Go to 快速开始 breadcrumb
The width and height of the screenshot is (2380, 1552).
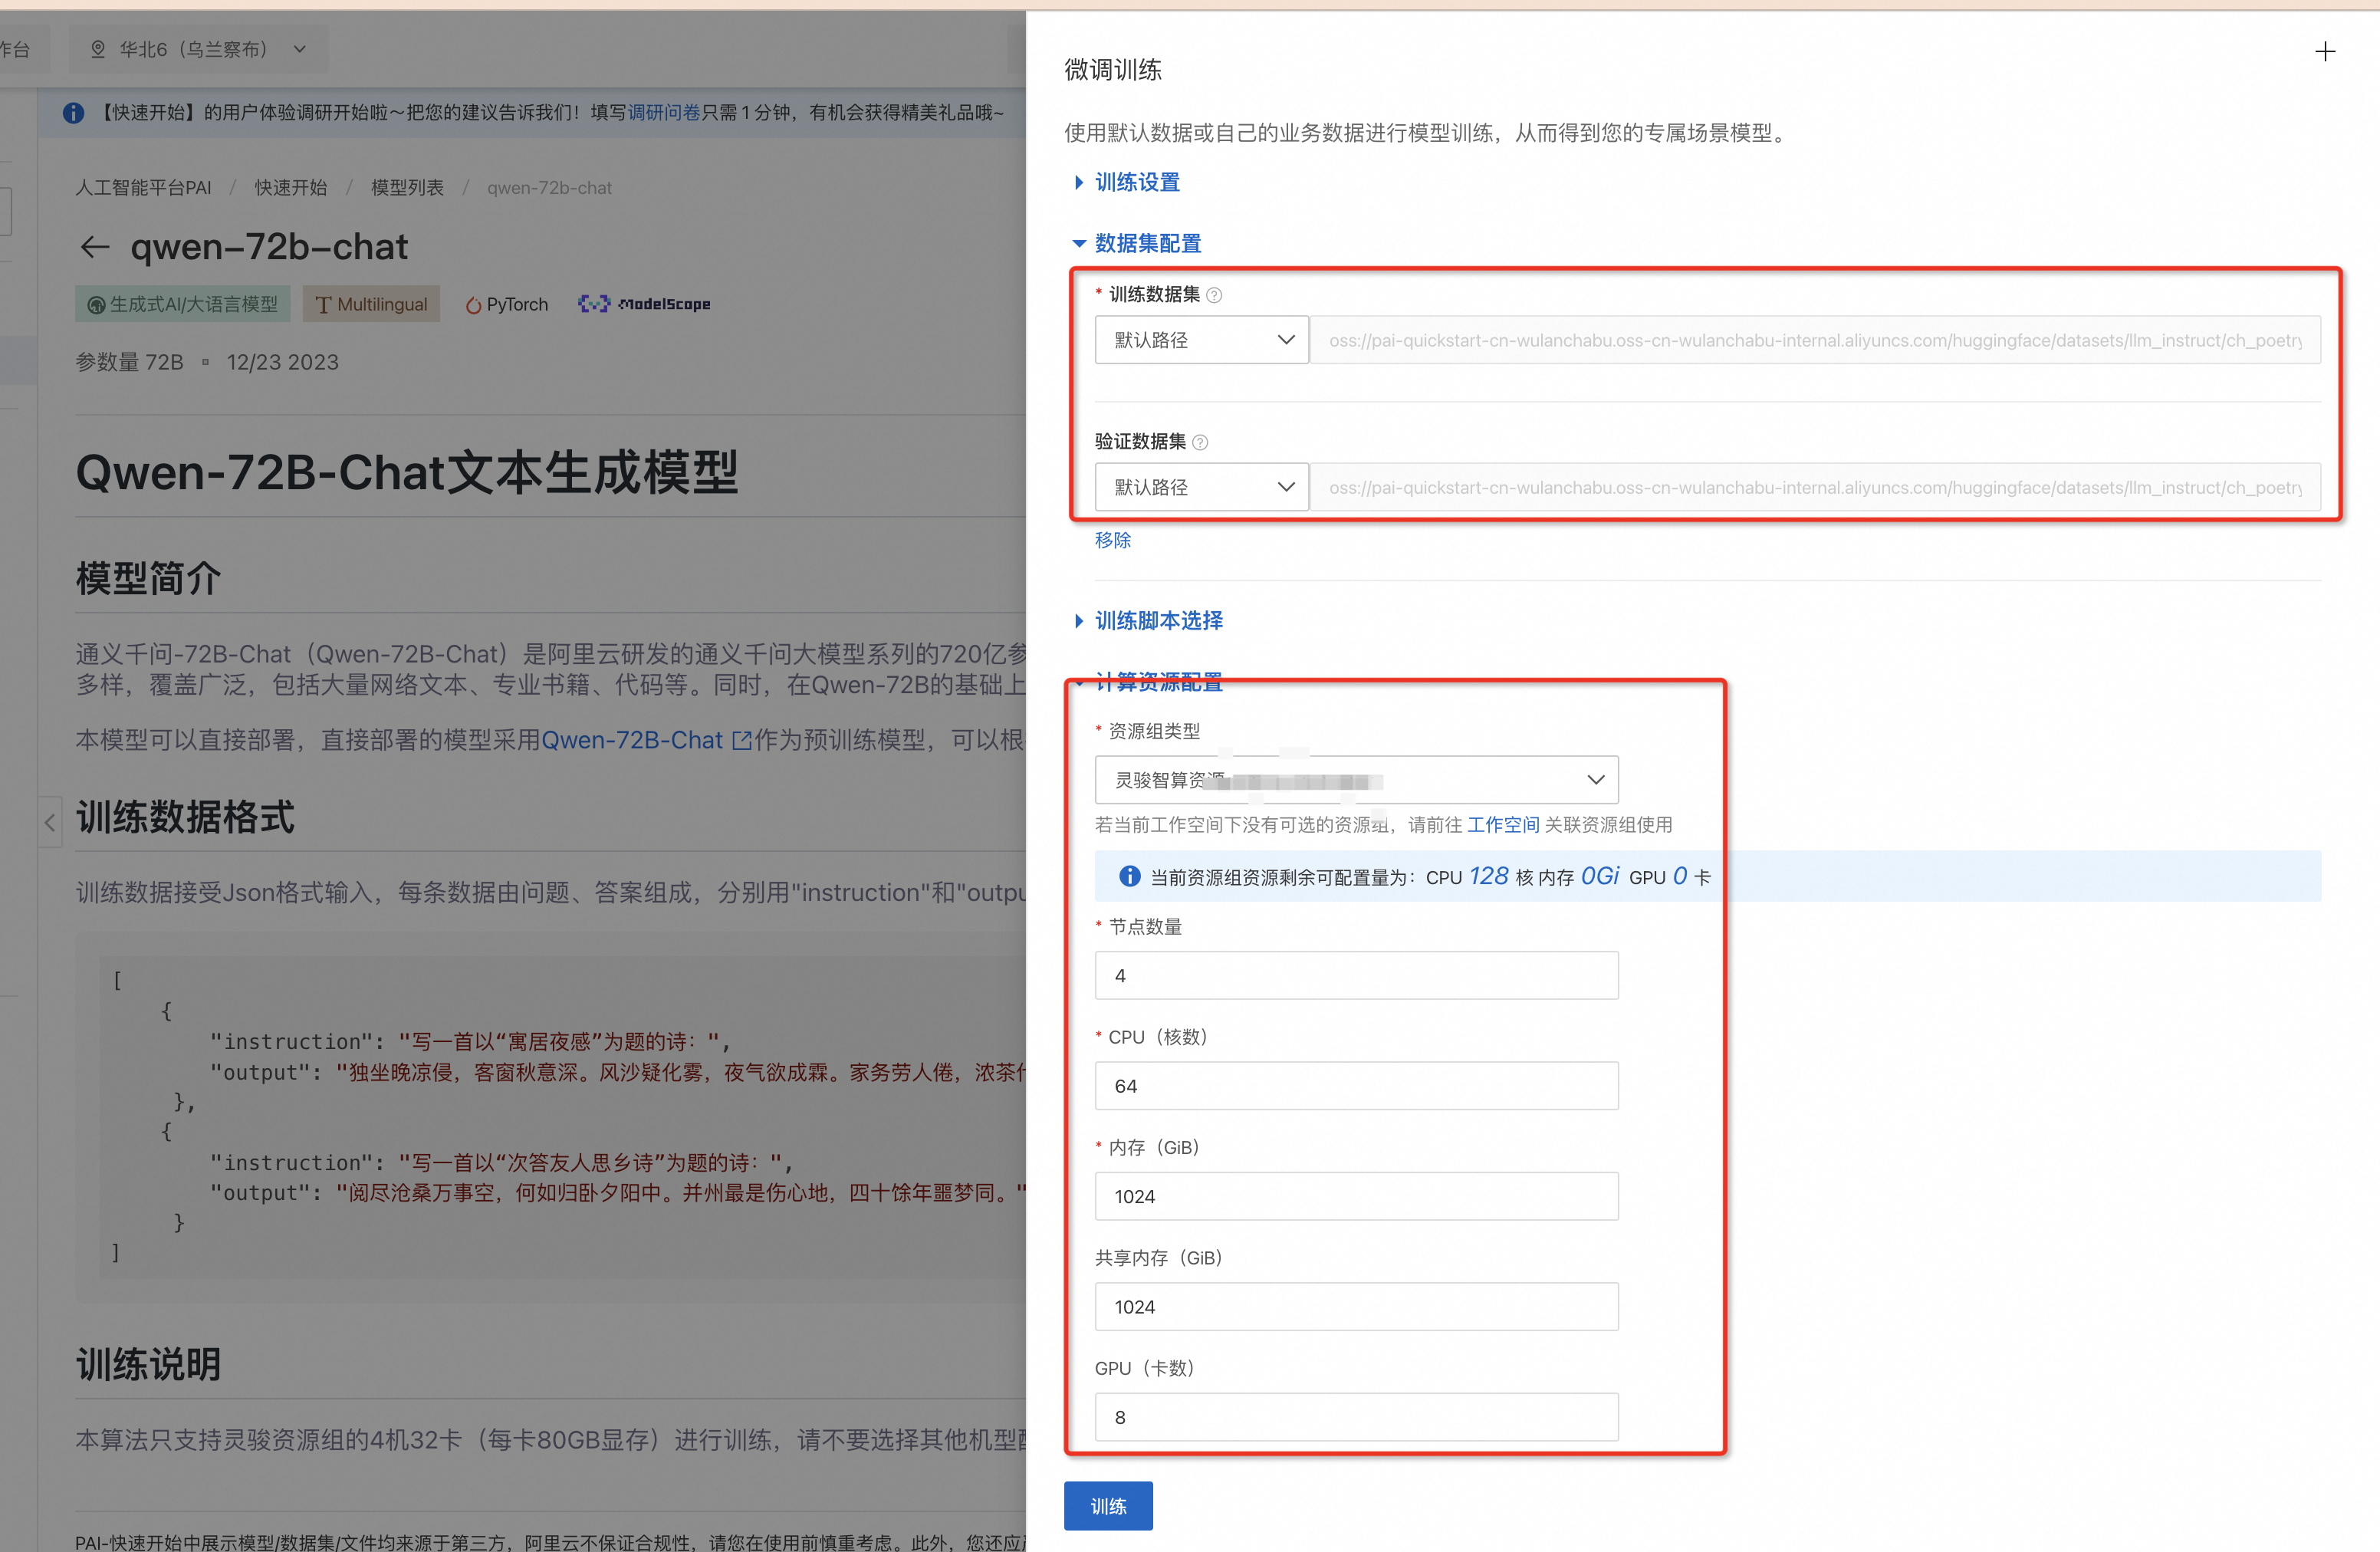290,188
